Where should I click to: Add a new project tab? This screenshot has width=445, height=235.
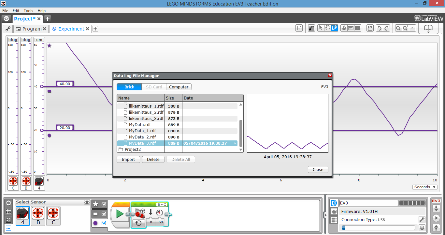48,19
